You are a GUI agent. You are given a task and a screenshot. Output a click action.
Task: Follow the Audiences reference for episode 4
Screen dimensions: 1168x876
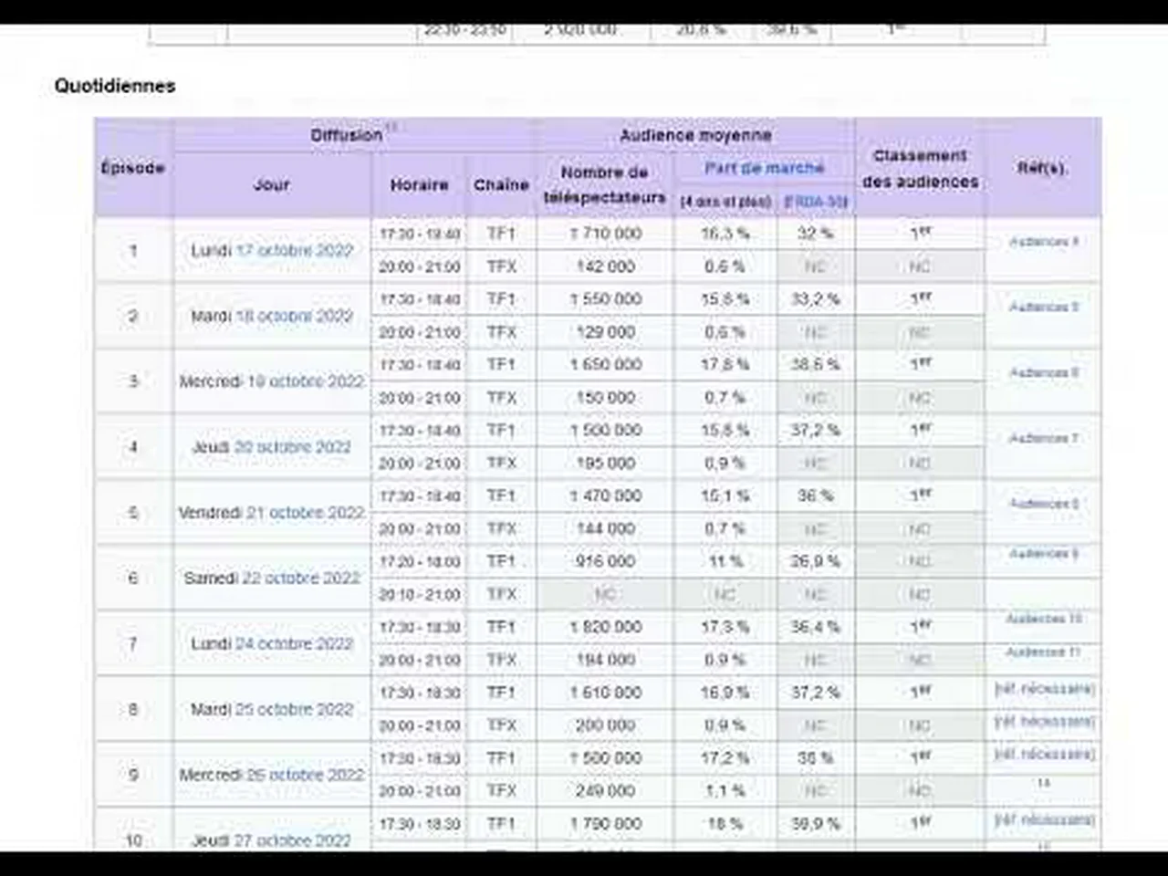(1043, 439)
